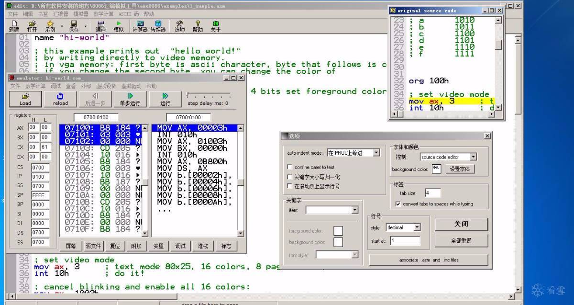This screenshot has height=305, width=574.
Task: Click associate .asm and .inc files button
Action: pyautogui.click(x=429, y=260)
